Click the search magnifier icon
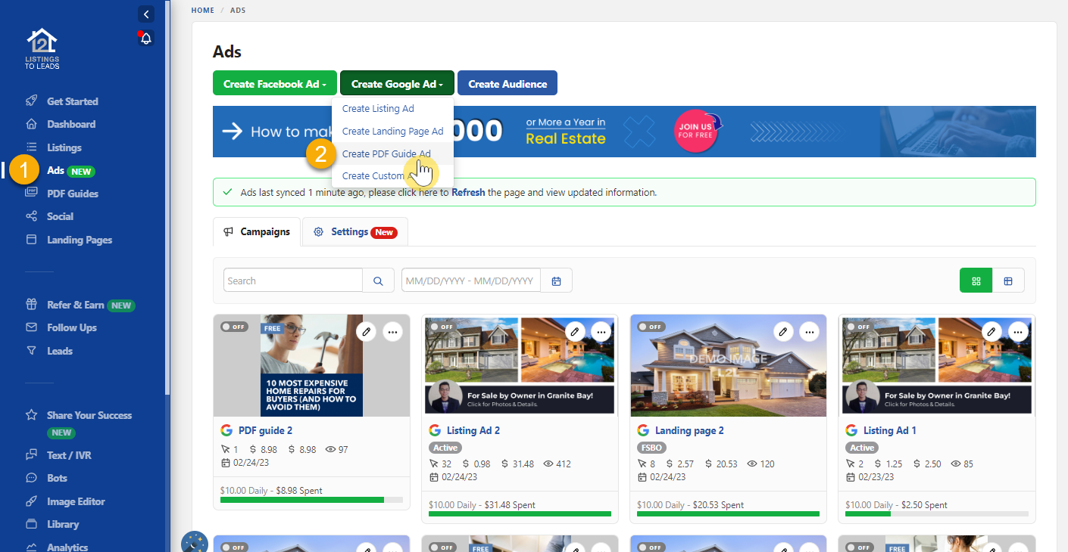The height and width of the screenshot is (552, 1068). coord(377,280)
